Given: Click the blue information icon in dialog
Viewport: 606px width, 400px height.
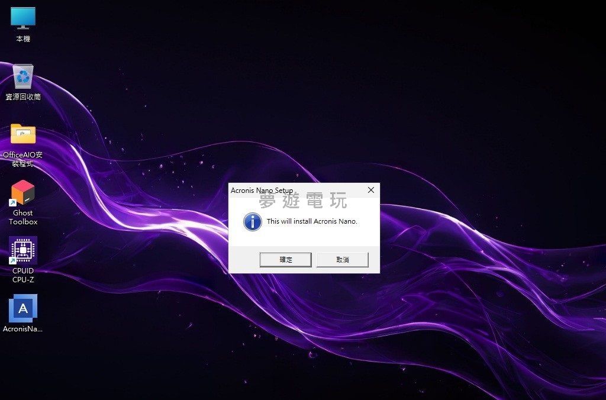Looking at the screenshot, I should [252, 222].
